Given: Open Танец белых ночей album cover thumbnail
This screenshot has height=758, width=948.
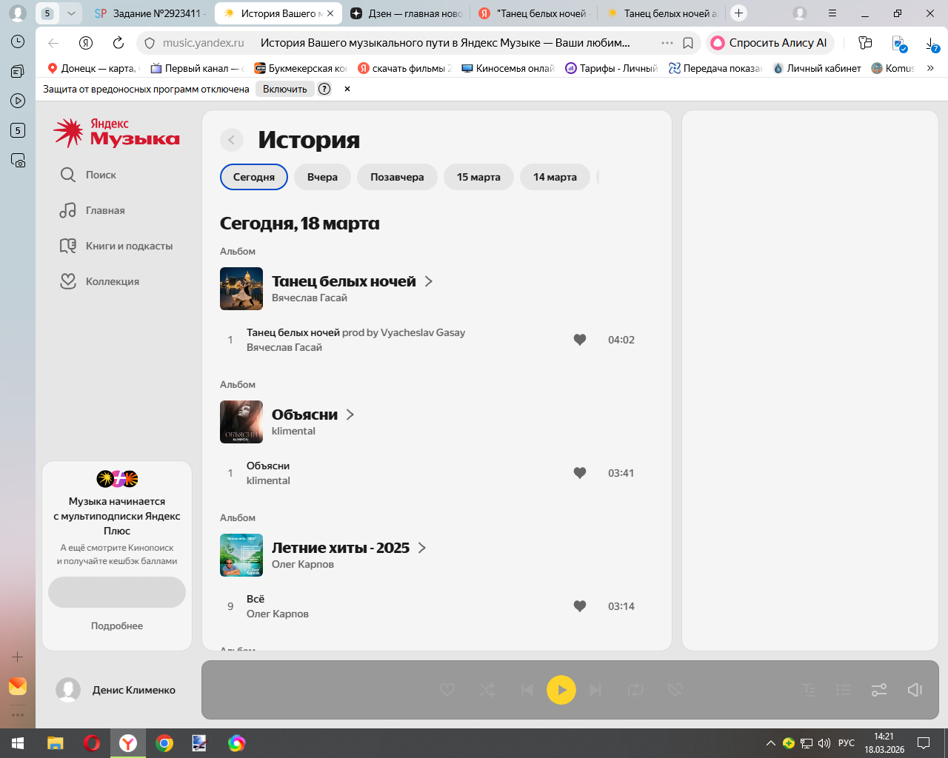Looking at the screenshot, I should (x=241, y=289).
